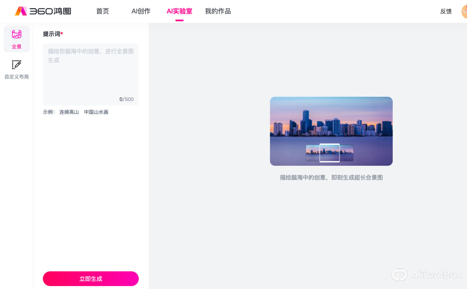This screenshot has width=467, height=289.
Task: Click the 反馈 feedback link
Action: pos(446,11)
